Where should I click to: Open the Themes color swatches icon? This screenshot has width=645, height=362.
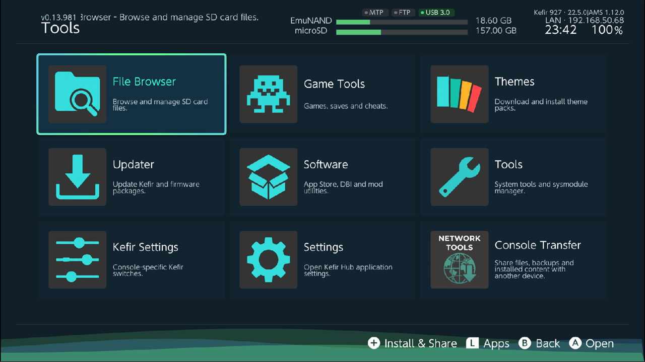(x=459, y=94)
